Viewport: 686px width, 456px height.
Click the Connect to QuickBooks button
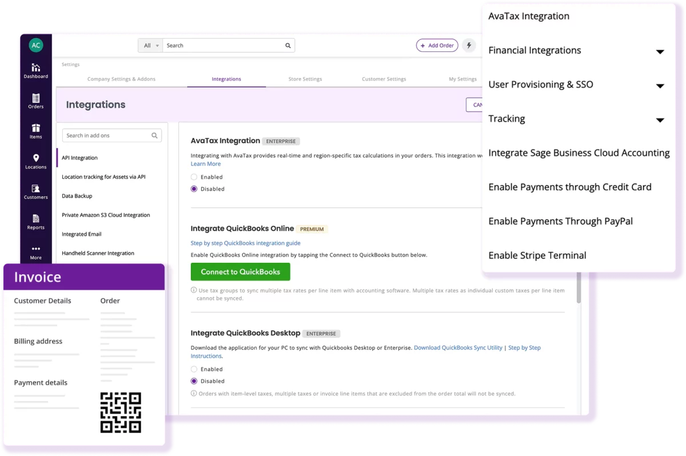point(240,272)
